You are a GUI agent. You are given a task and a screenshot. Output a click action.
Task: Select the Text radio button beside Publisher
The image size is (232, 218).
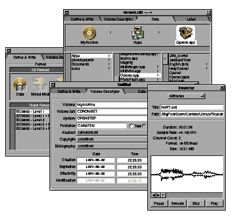pyautogui.click(x=131, y=126)
